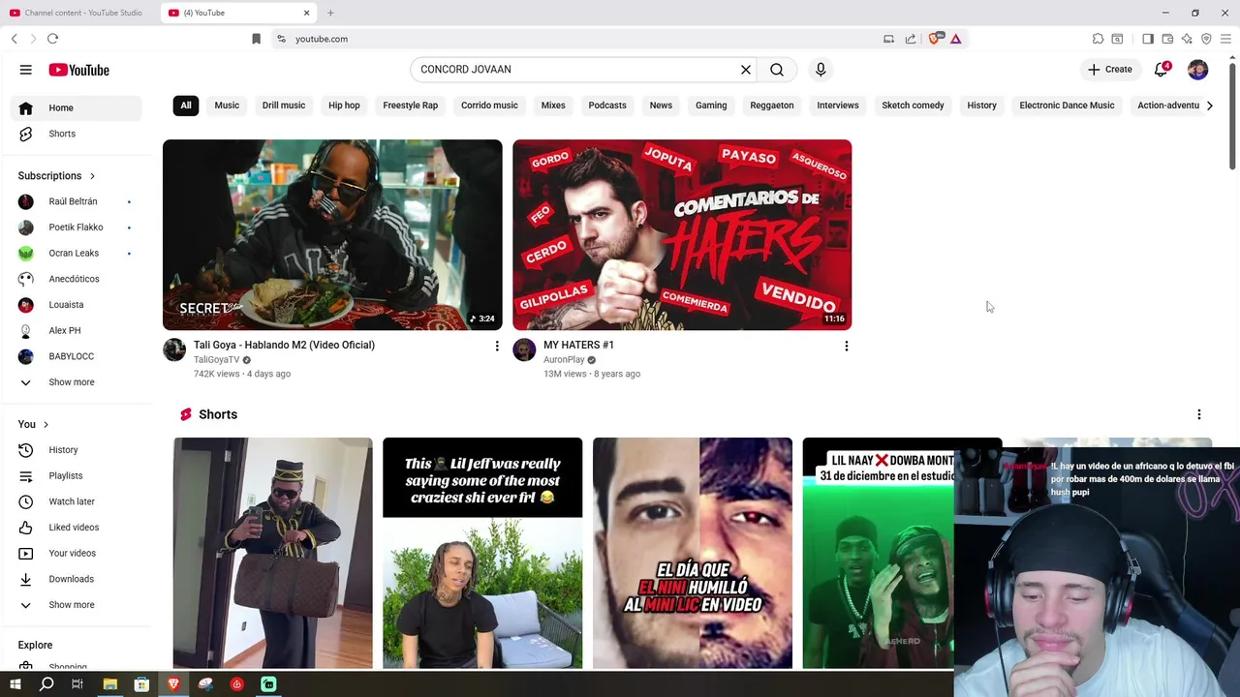1240x697 pixels.
Task: Open the notifications bell
Action: [x=1161, y=70]
